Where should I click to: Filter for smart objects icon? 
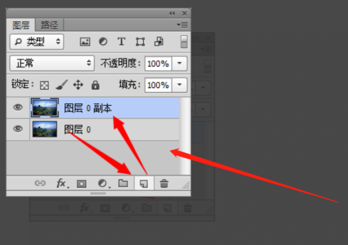159,42
